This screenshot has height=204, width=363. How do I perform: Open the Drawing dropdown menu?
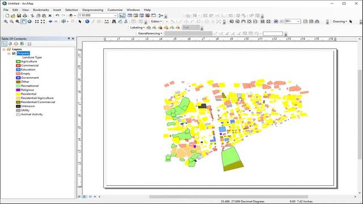coord(340,22)
